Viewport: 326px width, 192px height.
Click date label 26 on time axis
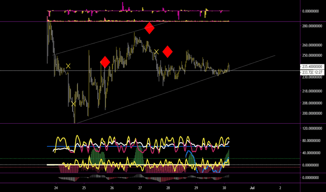tap(112, 188)
